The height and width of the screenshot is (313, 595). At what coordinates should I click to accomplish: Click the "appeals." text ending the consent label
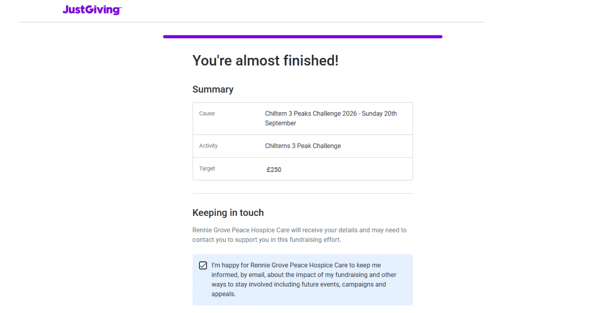(x=223, y=294)
